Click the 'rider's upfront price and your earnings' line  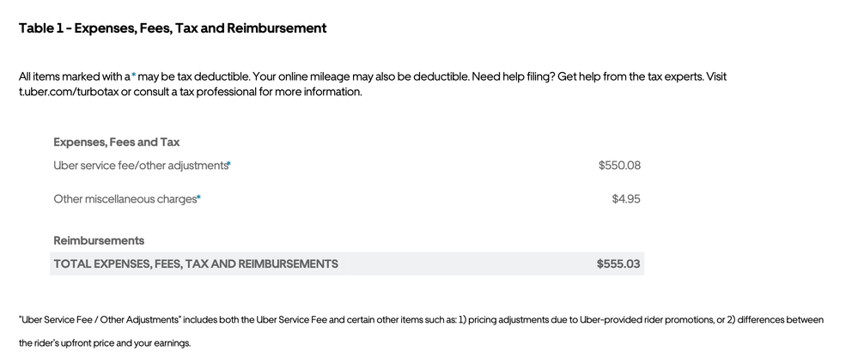(105, 344)
